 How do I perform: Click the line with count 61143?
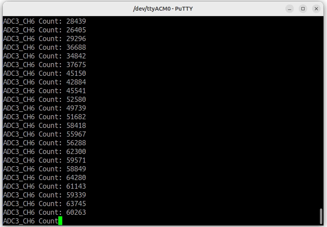click(45, 186)
